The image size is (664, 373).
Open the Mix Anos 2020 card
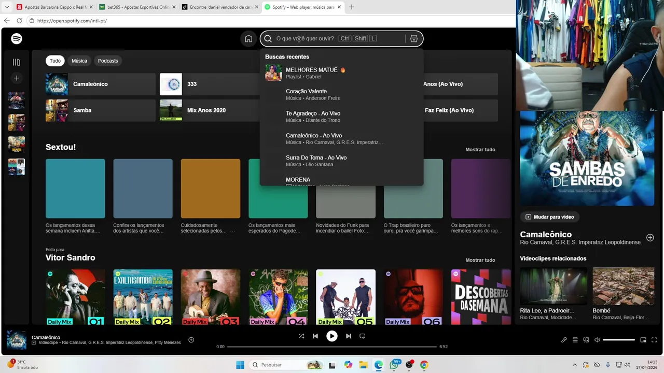pyautogui.click(x=210, y=110)
